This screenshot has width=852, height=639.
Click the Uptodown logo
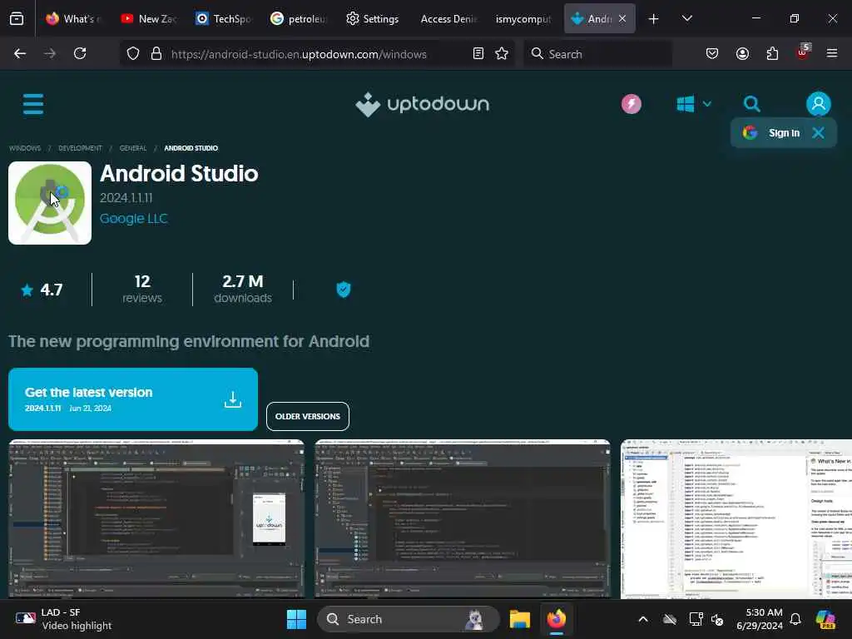(x=422, y=104)
